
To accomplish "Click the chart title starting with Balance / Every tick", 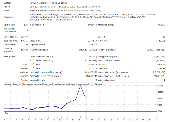I will [53, 84].
